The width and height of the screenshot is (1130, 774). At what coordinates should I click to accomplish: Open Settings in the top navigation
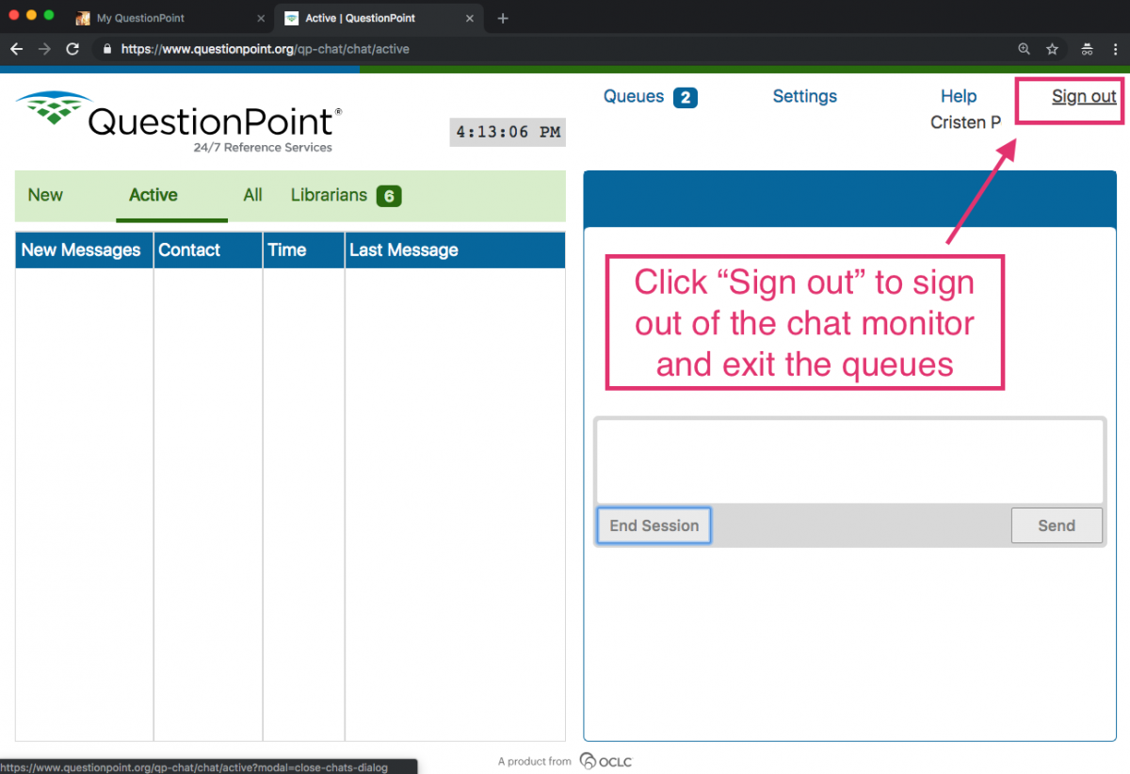point(804,96)
